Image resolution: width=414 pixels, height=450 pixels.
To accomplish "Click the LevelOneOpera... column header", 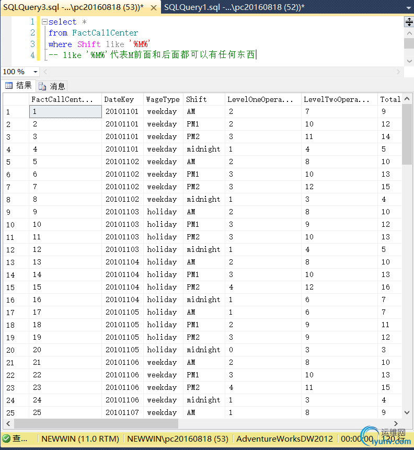I will (x=263, y=99).
